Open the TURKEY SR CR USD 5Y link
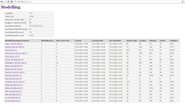185x106 pixels. pyautogui.click(x=15, y=82)
